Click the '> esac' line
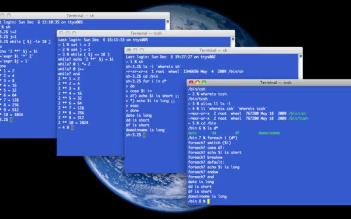 pos(132,106)
